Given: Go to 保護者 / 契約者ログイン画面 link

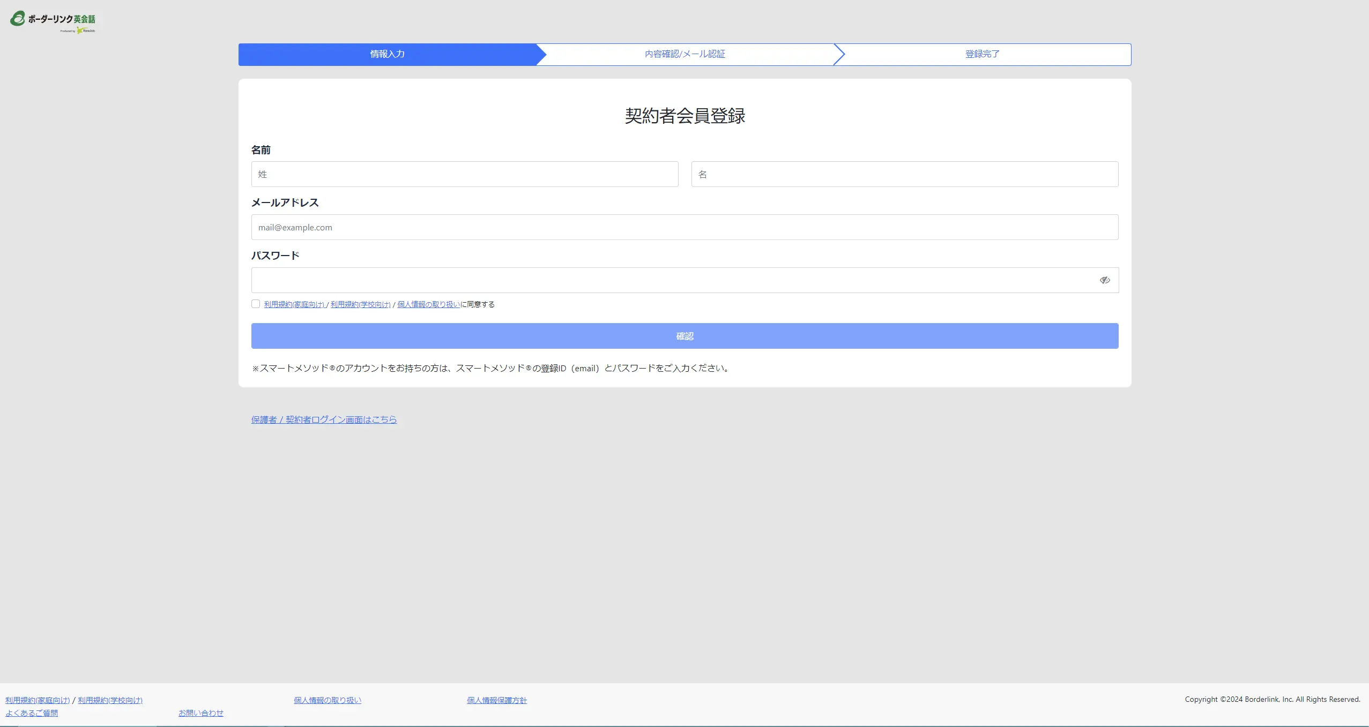Looking at the screenshot, I should [x=324, y=419].
